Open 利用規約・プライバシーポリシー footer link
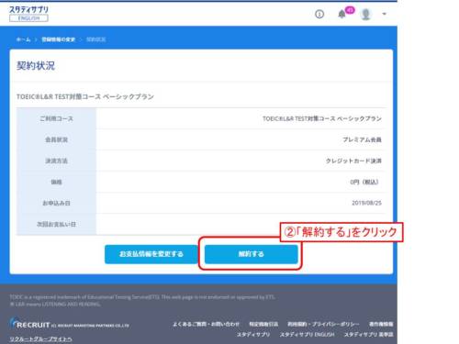459x344 pixels. (x=323, y=324)
